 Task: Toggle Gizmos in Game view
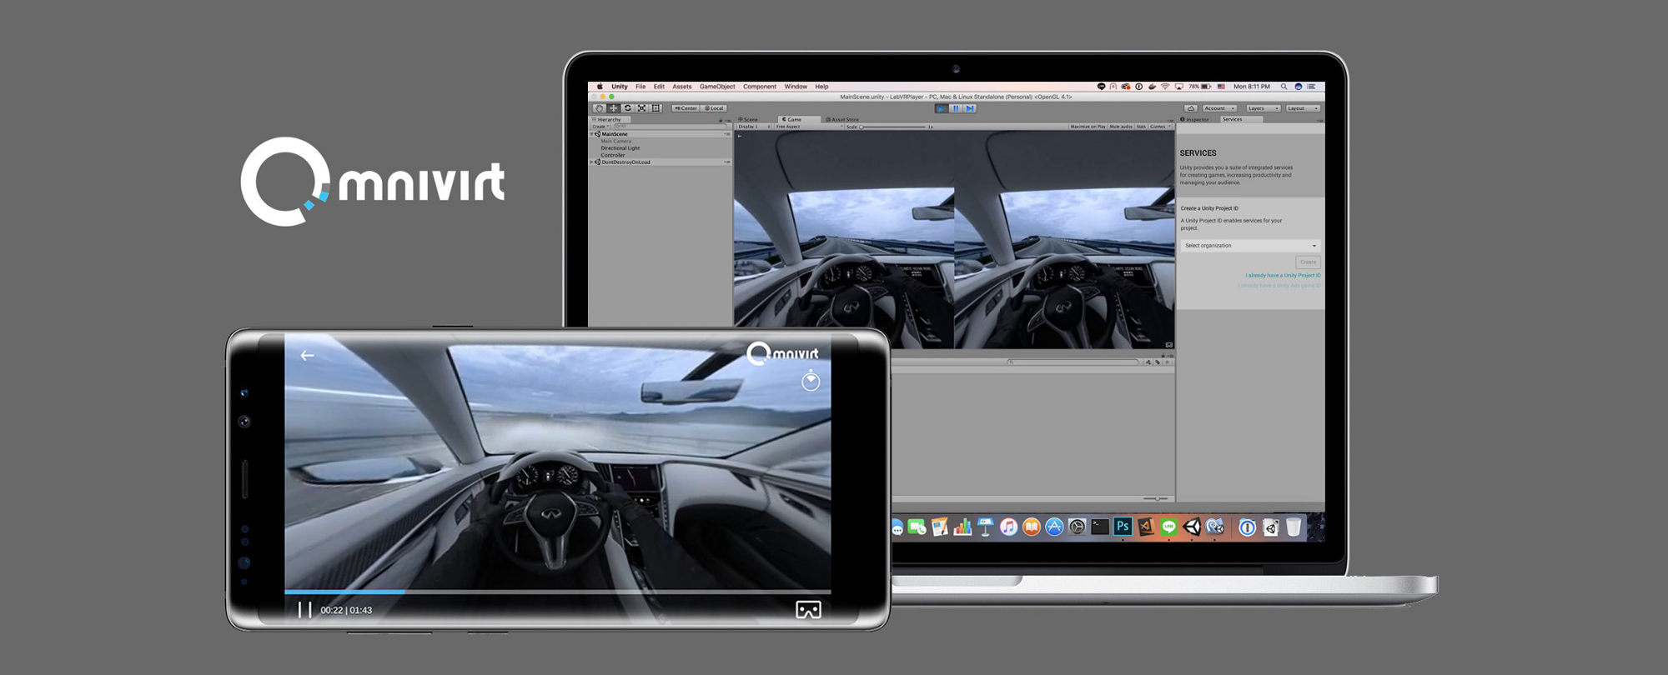click(1158, 127)
